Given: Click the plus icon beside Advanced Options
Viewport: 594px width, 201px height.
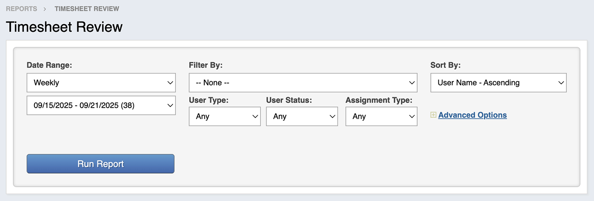Looking at the screenshot, I should coord(433,115).
